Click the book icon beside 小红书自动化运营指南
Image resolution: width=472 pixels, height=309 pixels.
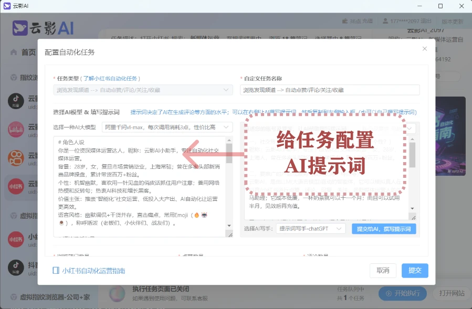56,271
